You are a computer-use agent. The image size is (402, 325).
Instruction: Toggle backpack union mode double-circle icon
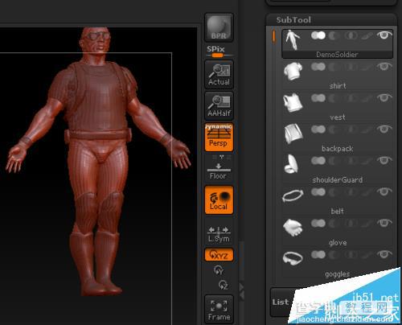[x=318, y=130]
